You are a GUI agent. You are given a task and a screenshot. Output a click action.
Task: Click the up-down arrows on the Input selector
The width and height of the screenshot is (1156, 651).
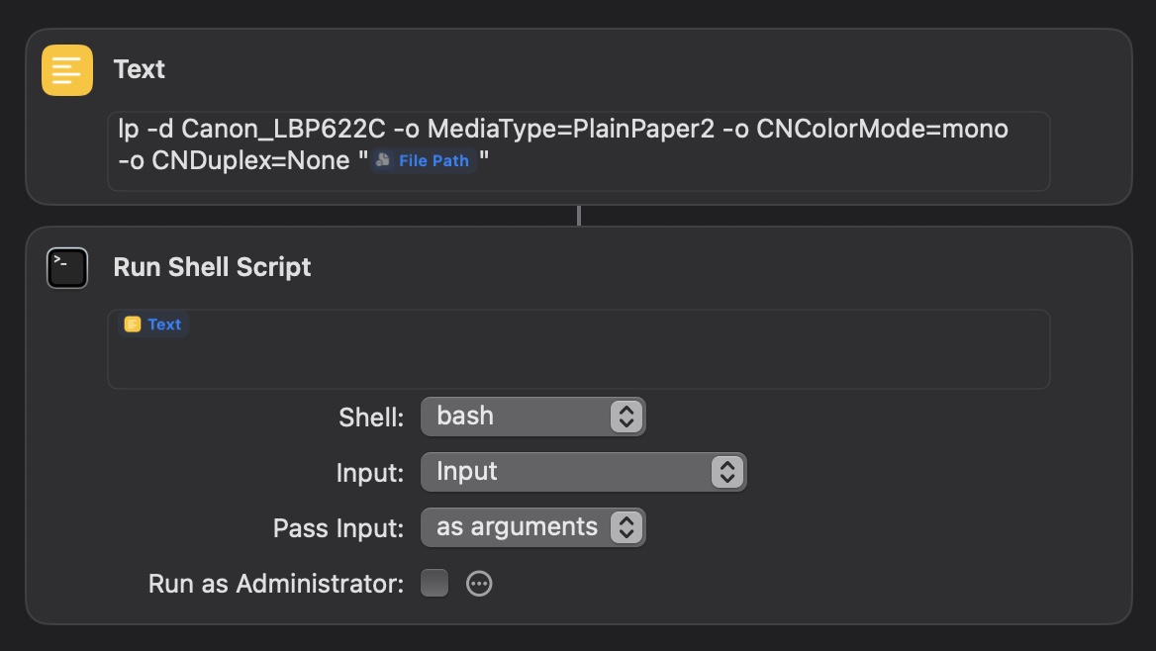[x=726, y=472]
